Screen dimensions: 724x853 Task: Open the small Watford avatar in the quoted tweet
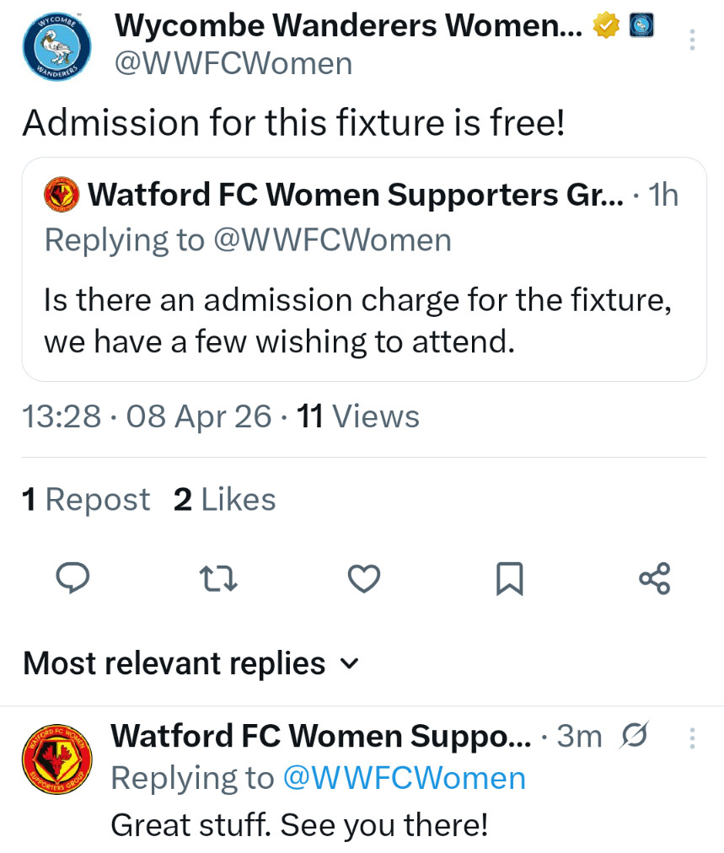[x=62, y=196]
